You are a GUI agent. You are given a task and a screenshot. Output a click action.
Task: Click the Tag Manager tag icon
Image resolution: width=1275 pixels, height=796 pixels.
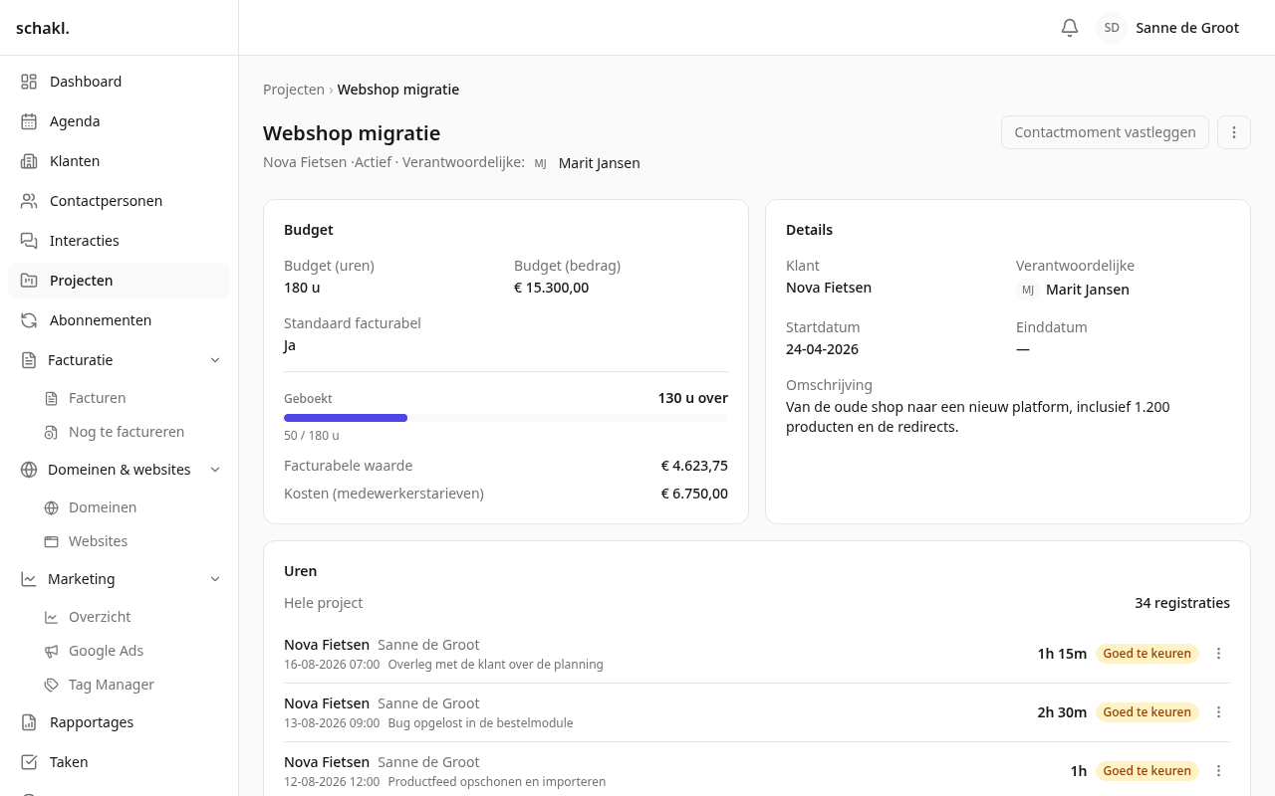[x=51, y=685]
